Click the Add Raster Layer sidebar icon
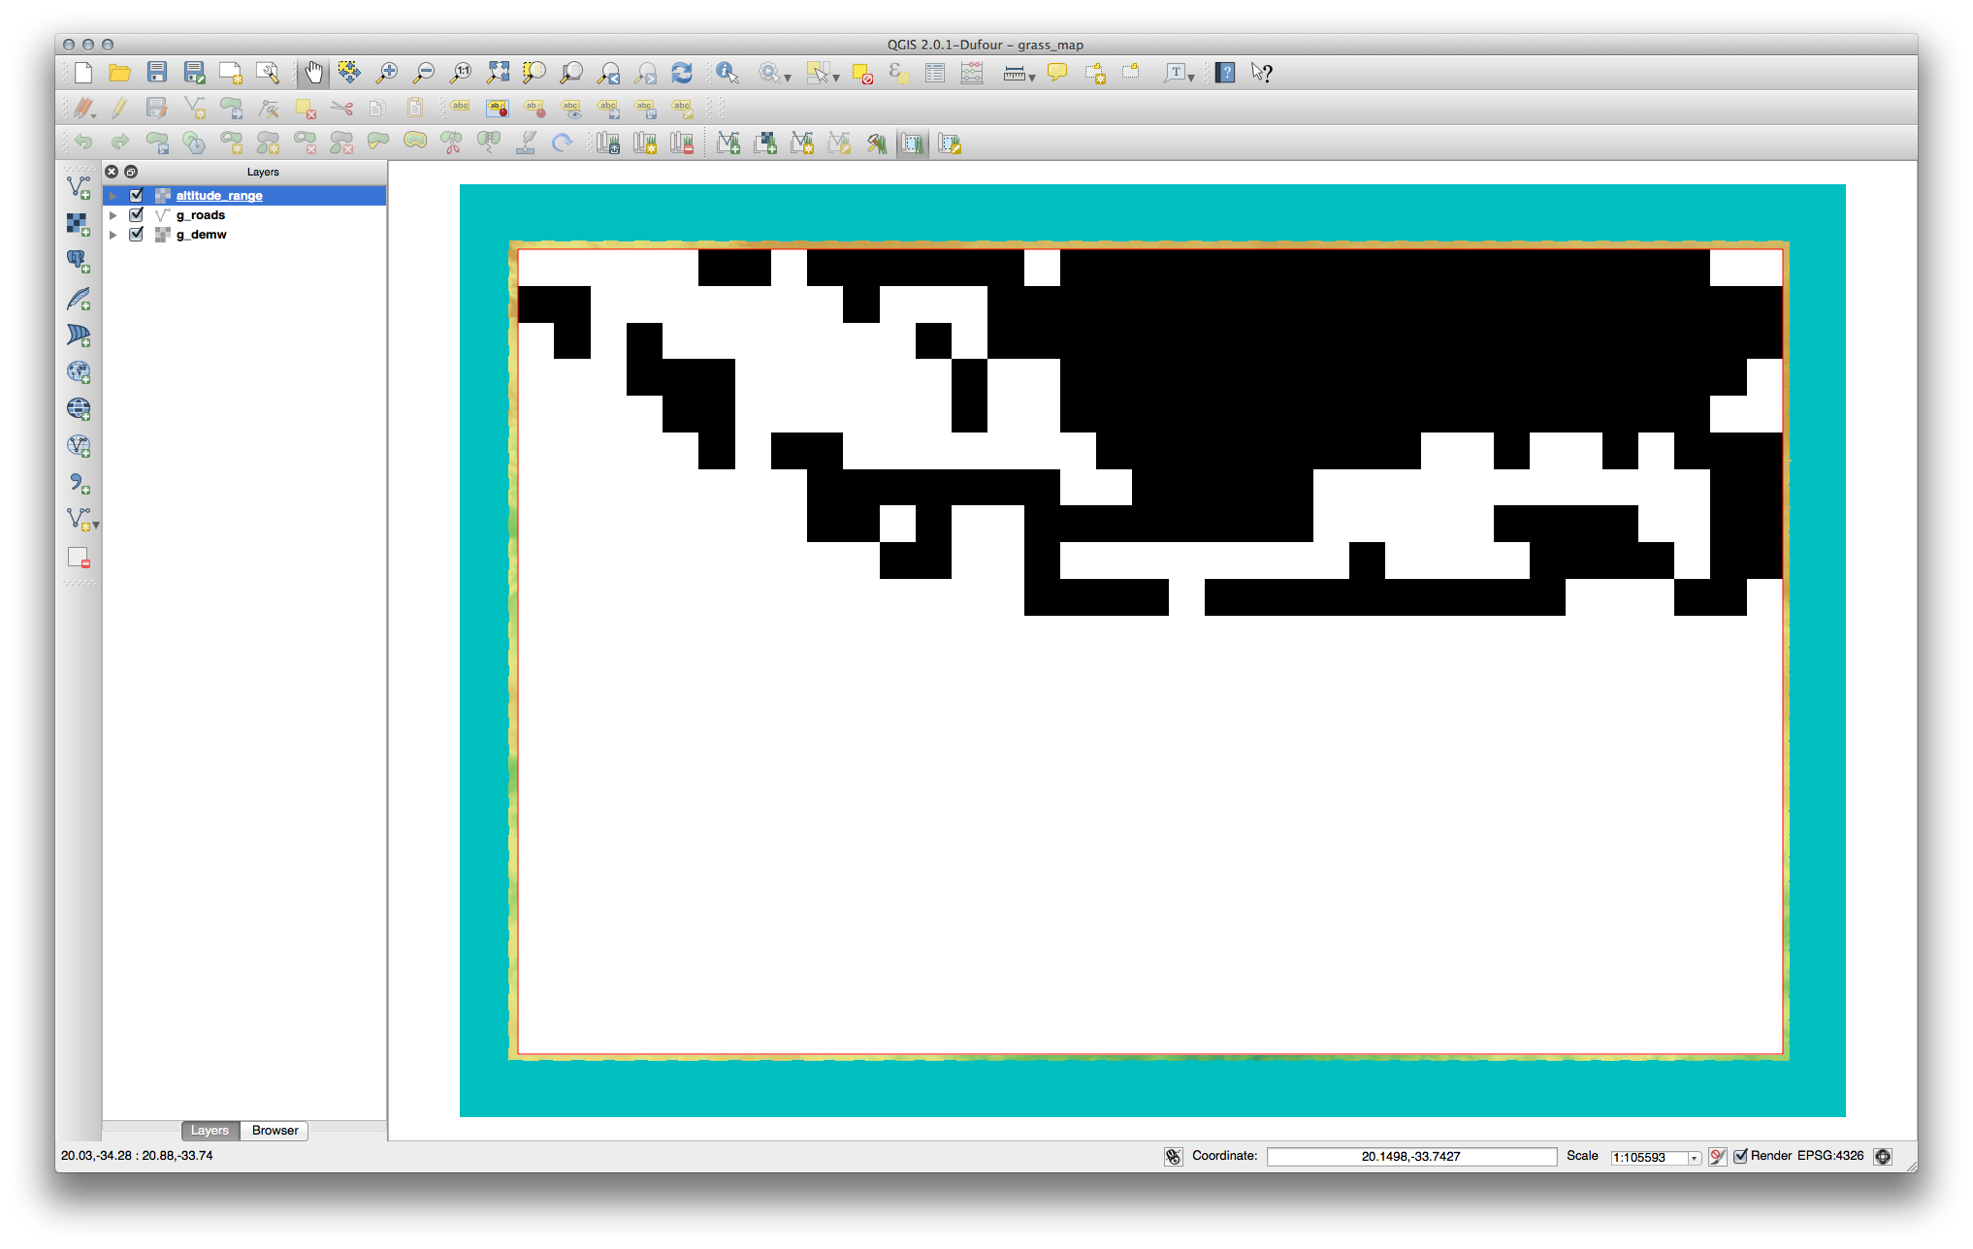1973x1249 pixels. coord(79,224)
